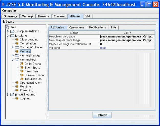Close the console window
This screenshot has width=160, height=126.
coord(155,5)
